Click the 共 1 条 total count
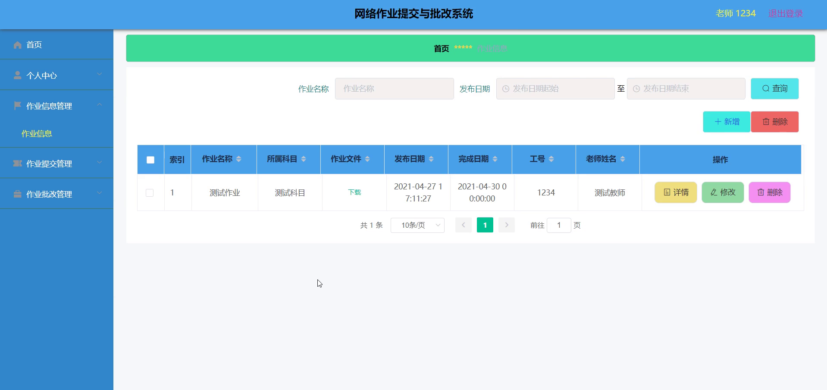This screenshot has height=390, width=827. [372, 225]
